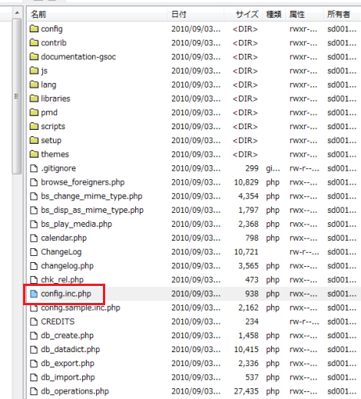Viewport: 361px width, 399px height.
Task: Click the left pane scroll-up arrow
Action: [x=17, y=12]
